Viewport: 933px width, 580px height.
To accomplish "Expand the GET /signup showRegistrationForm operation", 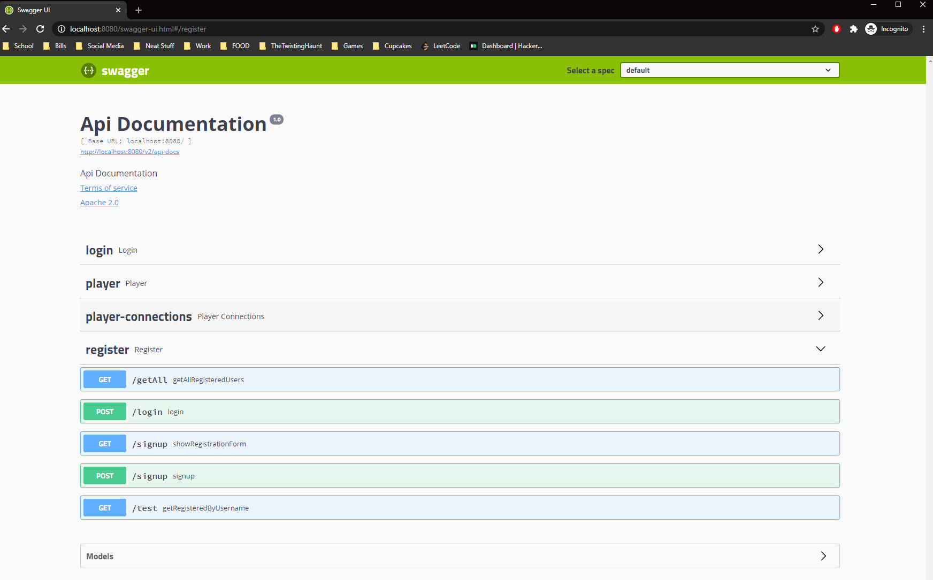I will 460,444.
